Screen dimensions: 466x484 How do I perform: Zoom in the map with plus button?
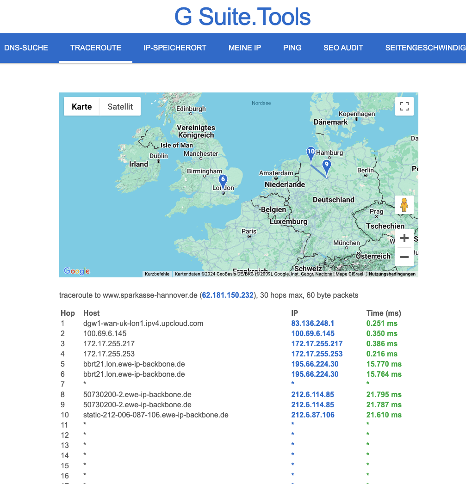pos(404,238)
